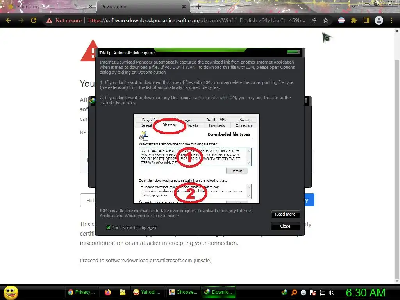Switch to Privacy Chrome taskbar window
Viewport: 400px width, 300px height.
(x=81, y=292)
